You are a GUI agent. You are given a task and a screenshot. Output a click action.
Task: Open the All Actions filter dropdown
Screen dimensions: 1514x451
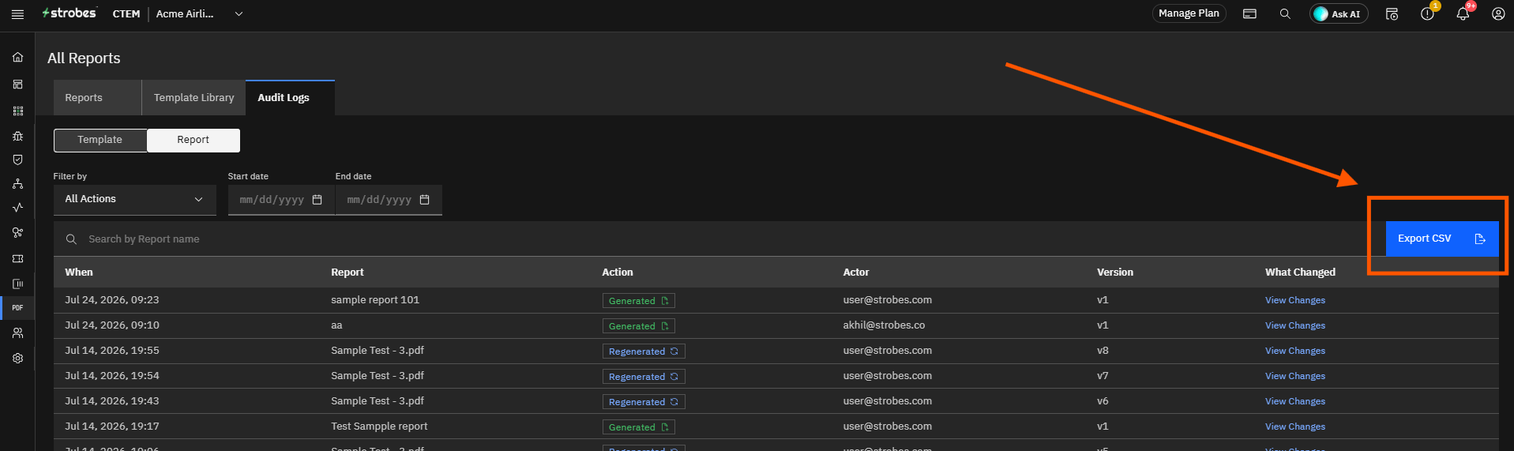click(x=135, y=200)
